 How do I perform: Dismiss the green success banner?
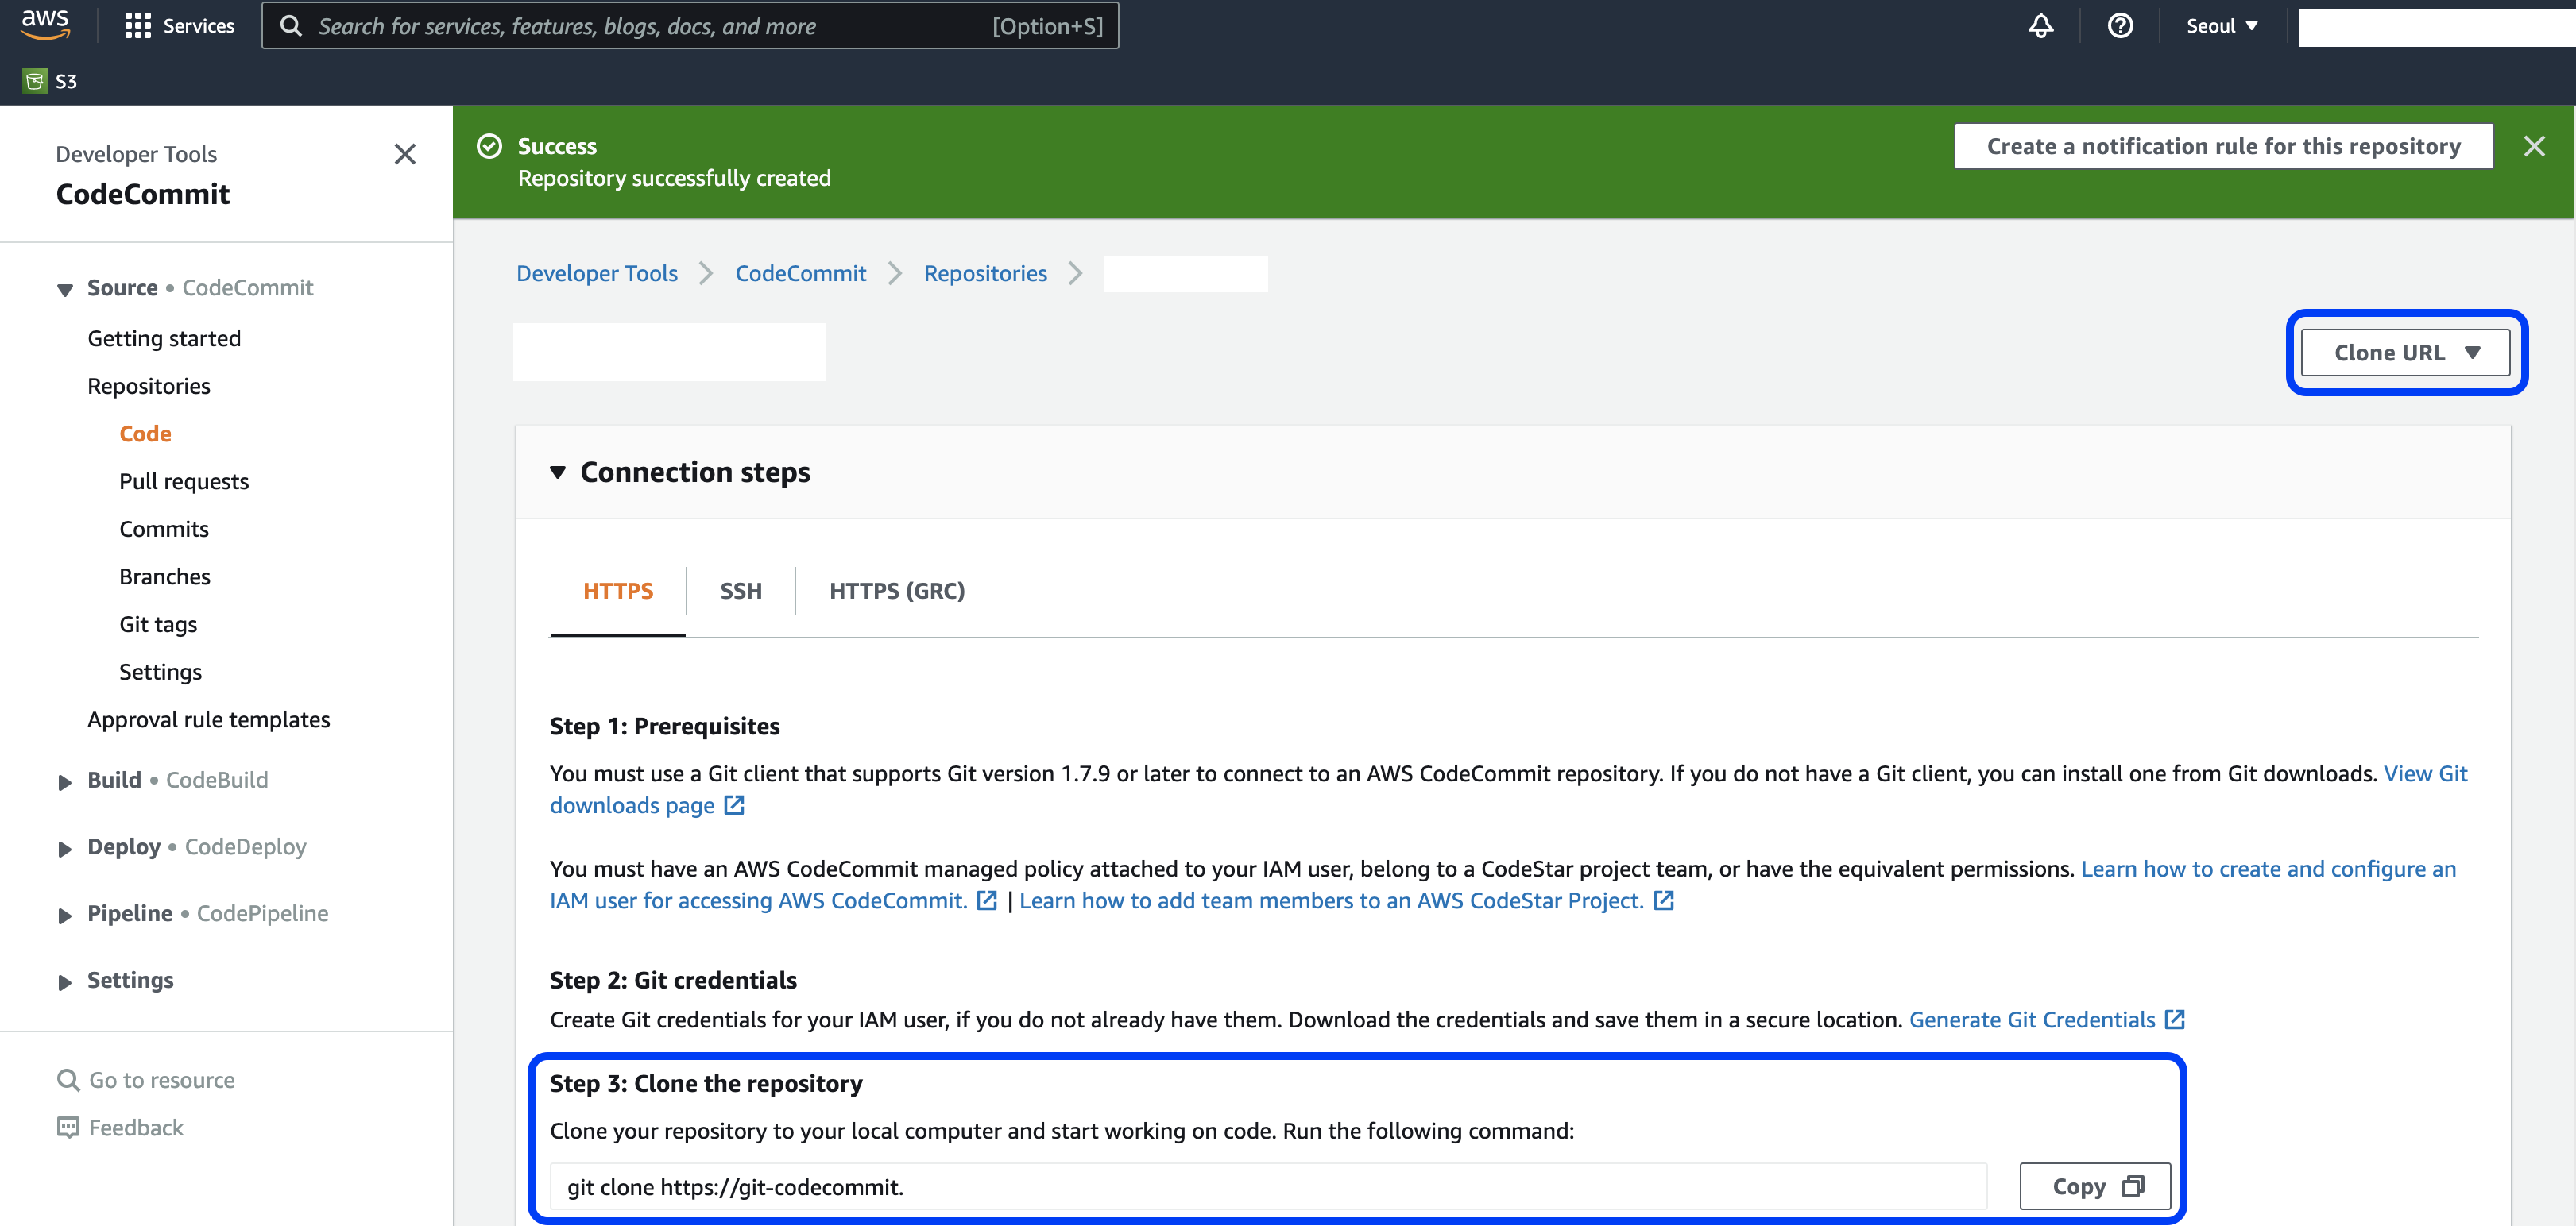point(2533,147)
